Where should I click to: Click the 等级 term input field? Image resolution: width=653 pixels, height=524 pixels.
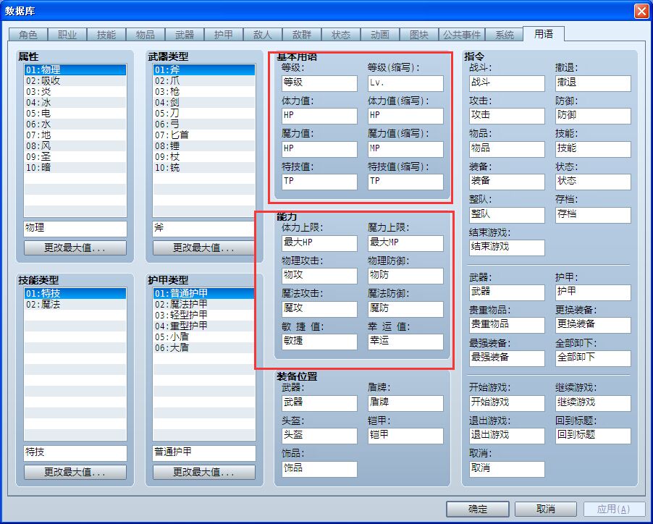point(319,83)
